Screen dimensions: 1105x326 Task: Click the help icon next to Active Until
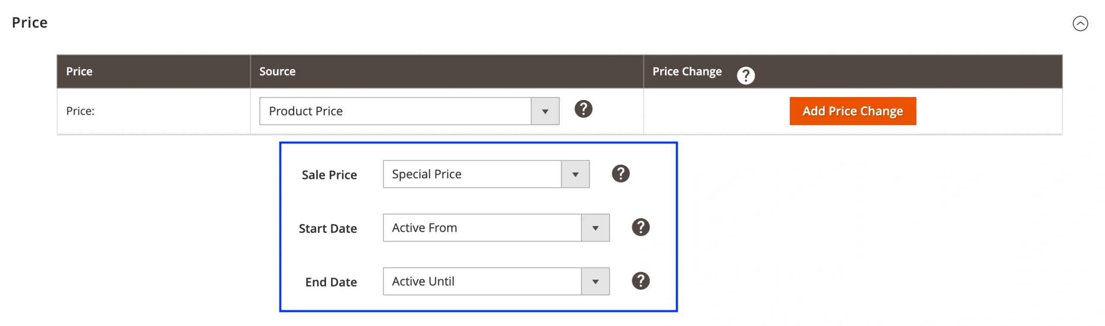641,281
